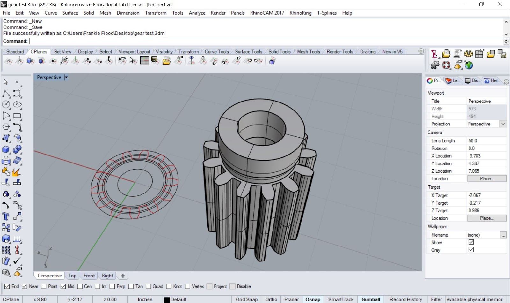The width and height of the screenshot is (510, 303).
Task: Click the black Default layer color swatch
Action: click(167, 300)
